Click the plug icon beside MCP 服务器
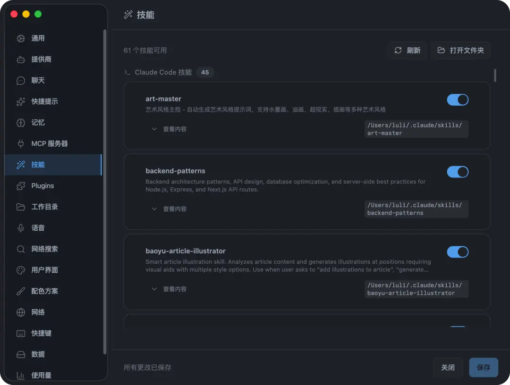510x385 pixels. [x=21, y=143]
